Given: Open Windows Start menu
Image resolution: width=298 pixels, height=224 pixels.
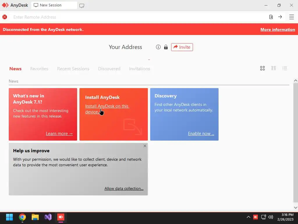Looking at the screenshot, I should (9, 217).
